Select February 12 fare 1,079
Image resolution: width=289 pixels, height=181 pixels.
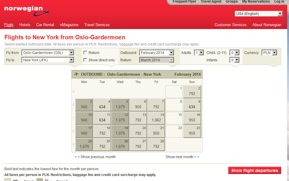(x=120, y=118)
